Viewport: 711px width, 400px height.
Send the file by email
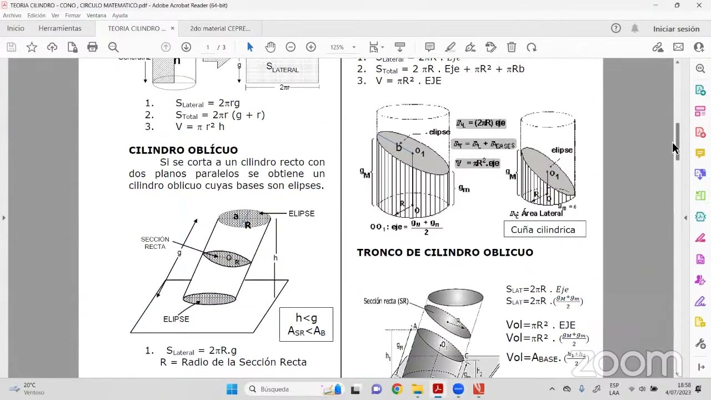click(678, 47)
